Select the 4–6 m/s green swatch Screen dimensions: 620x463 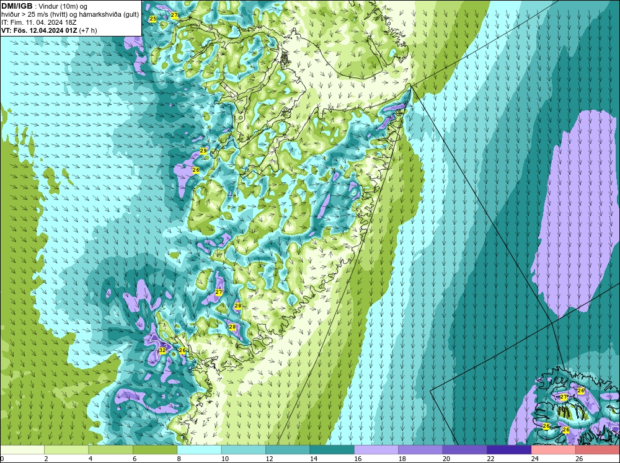pos(111,450)
